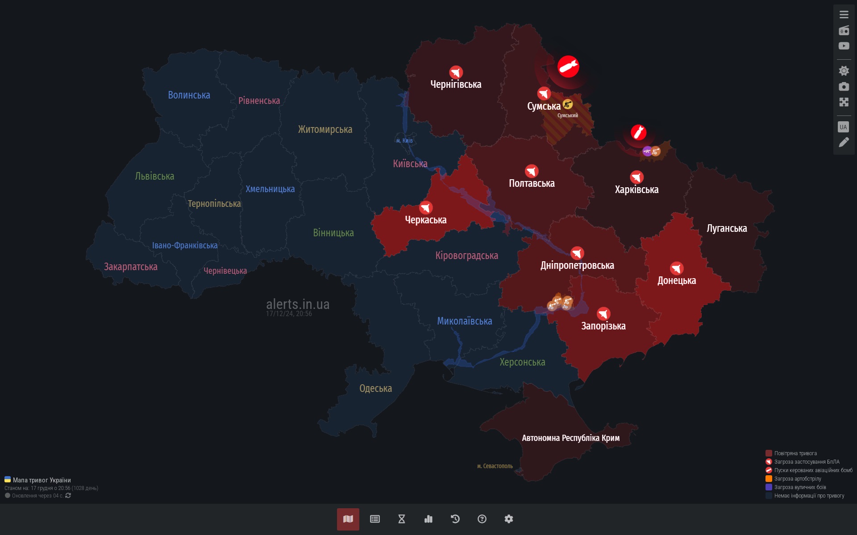Select the map view tab in bottom bar
This screenshot has height=535, width=857.
pyautogui.click(x=348, y=519)
